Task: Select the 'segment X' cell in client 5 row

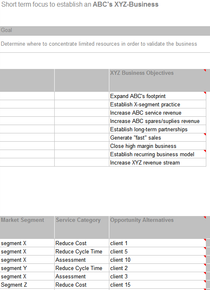Action: point(27,251)
